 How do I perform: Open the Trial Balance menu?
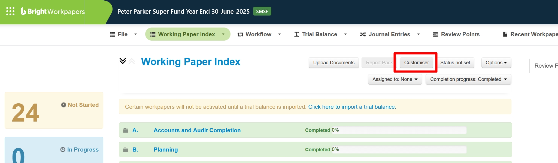pos(320,34)
